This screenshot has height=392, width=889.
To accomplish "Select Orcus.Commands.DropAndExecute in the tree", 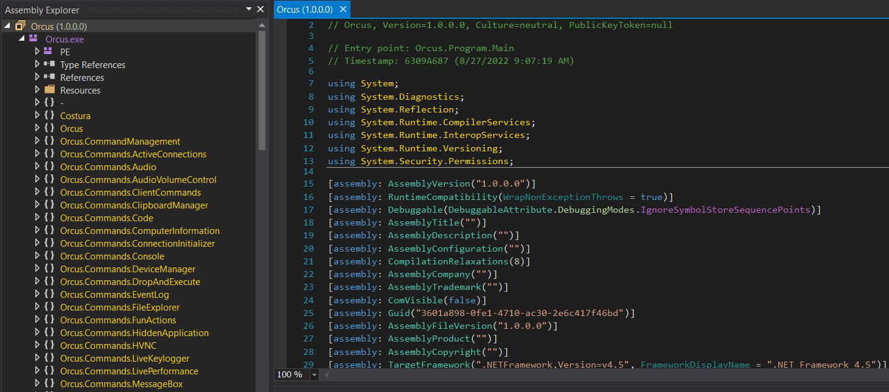I will (x=130, y=281).
